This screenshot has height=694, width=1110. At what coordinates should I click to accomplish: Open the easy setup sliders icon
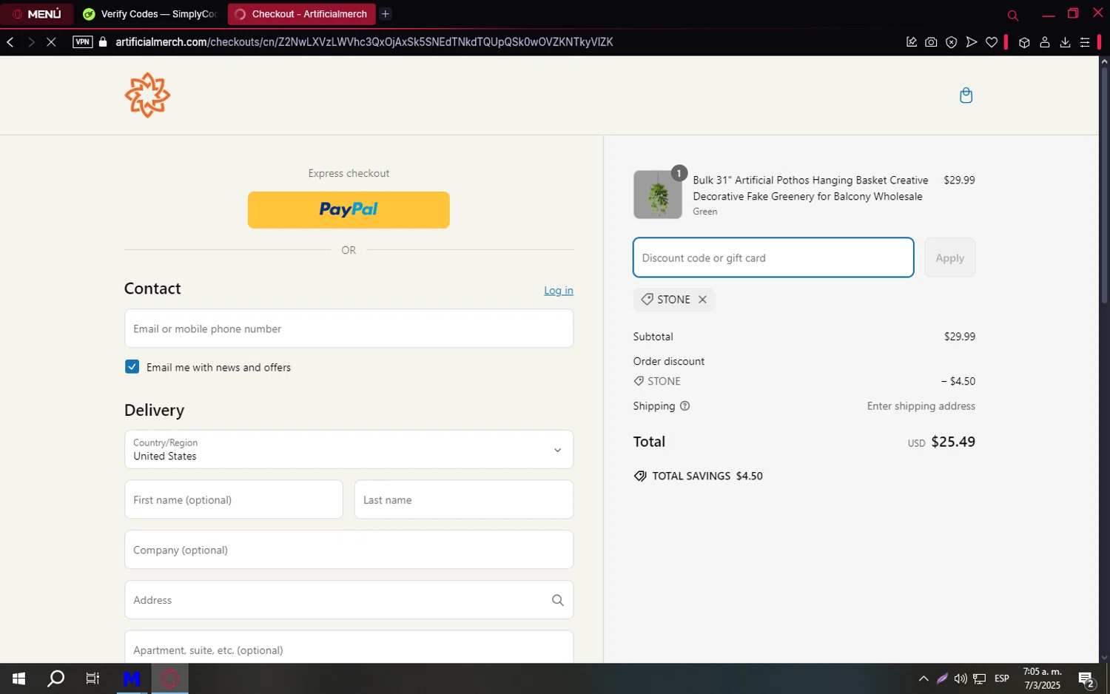point(1085,42)
